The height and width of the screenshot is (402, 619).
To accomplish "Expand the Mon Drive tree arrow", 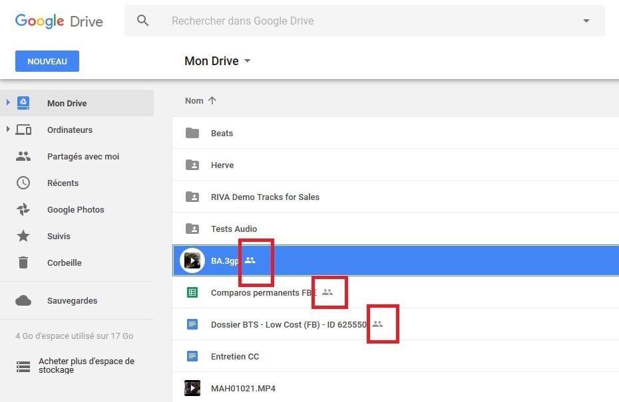I will coord(8,102).
